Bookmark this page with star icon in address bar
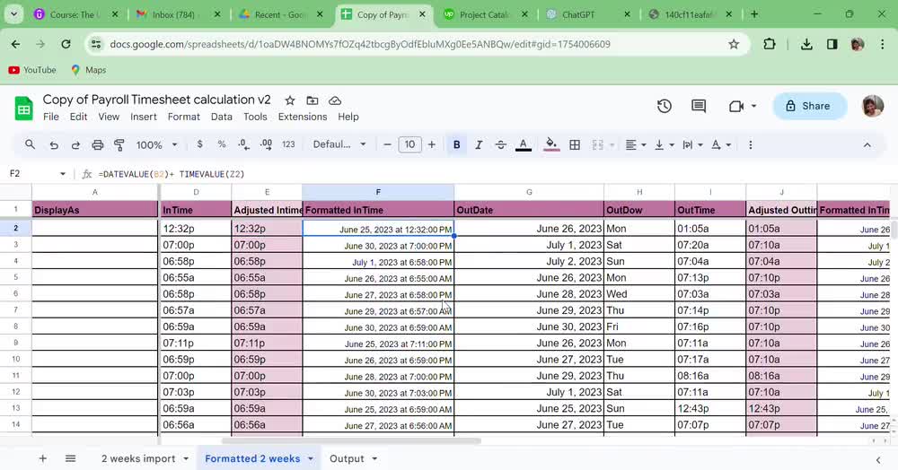This screenshot has height=470, width=898. (x=734, y=44)
